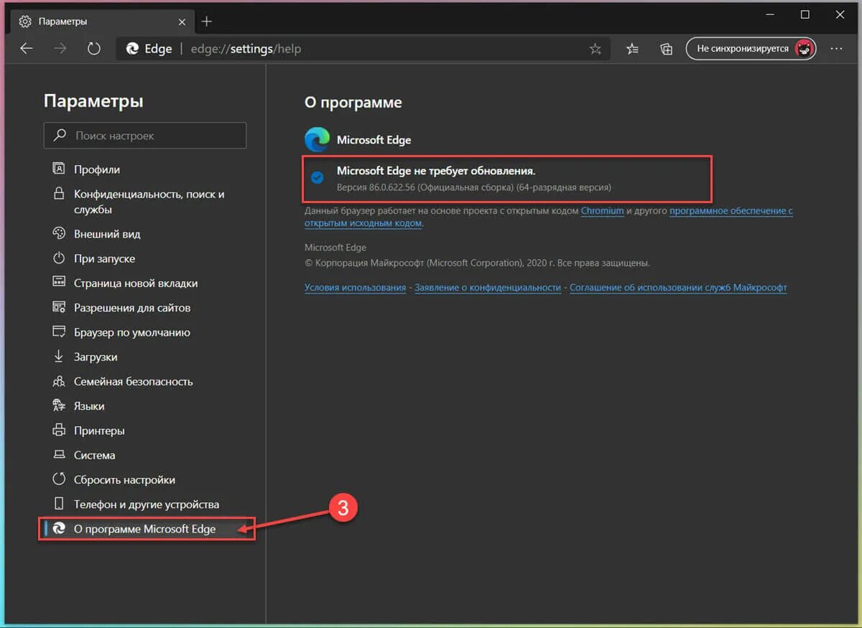
Task: Select При запуске section
Action: 104,258
